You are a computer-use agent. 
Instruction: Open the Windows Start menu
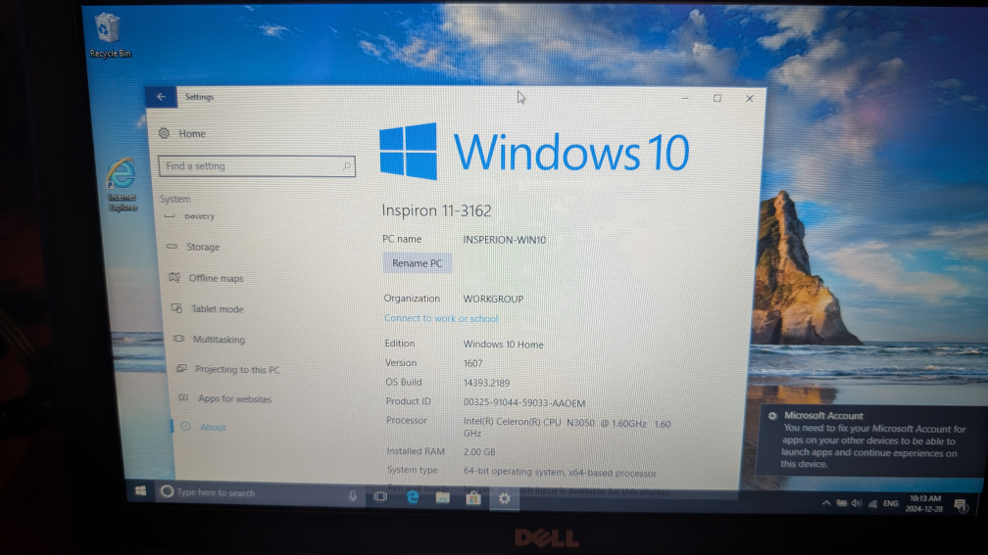click(141, 491)
